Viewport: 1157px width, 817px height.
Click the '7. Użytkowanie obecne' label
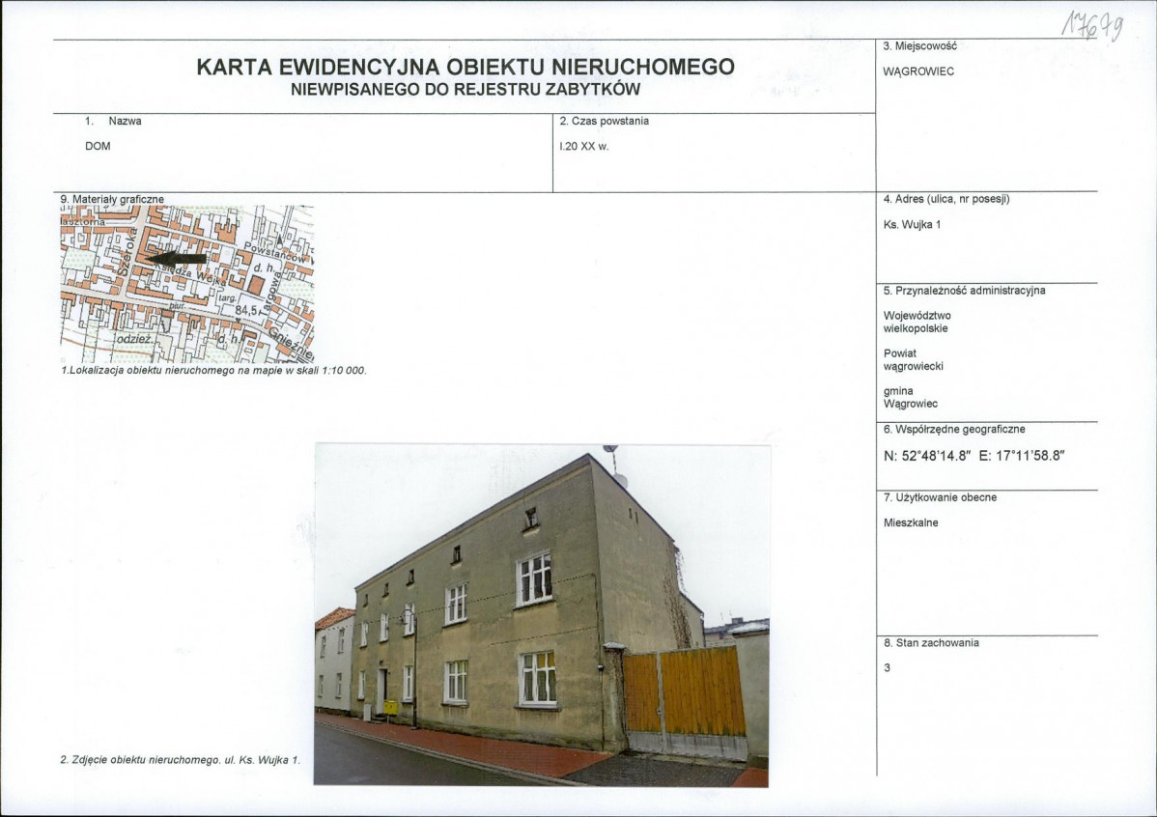click(940, 497)
